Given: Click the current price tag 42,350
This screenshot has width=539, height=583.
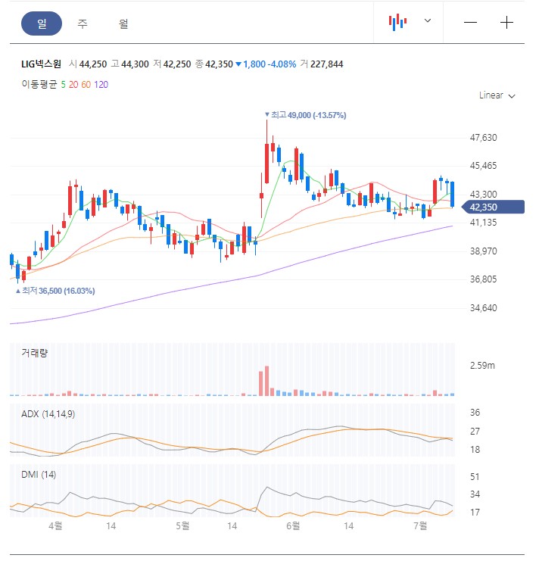Looking at the screenshot, I should coord(493,207).
